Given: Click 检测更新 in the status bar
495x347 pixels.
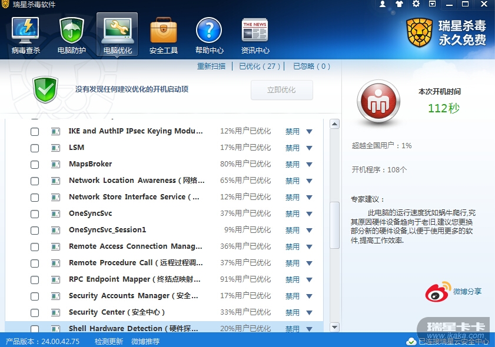Looking at the screenshot, I should click(x=109, y=341).
